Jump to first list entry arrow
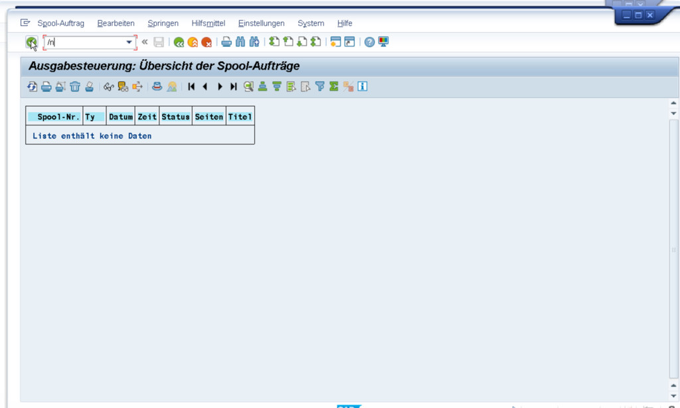The width and height of the screenshot is (680, 408). point(191,87)
